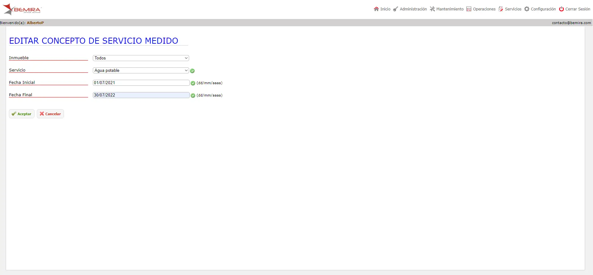Cancel editing with Cancelar button
This screenshot has height=275, width=593.
pyautogui.click(x=50, y=114)
